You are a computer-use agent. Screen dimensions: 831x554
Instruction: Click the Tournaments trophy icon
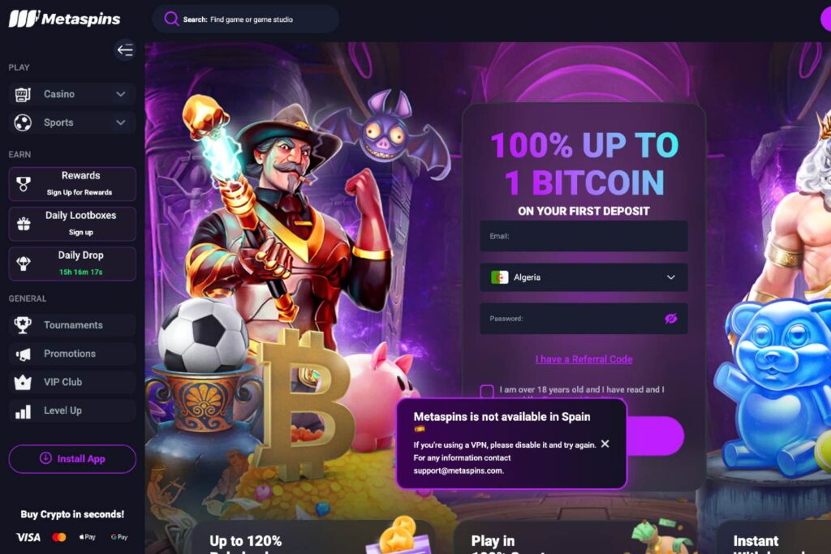point(23,324)
